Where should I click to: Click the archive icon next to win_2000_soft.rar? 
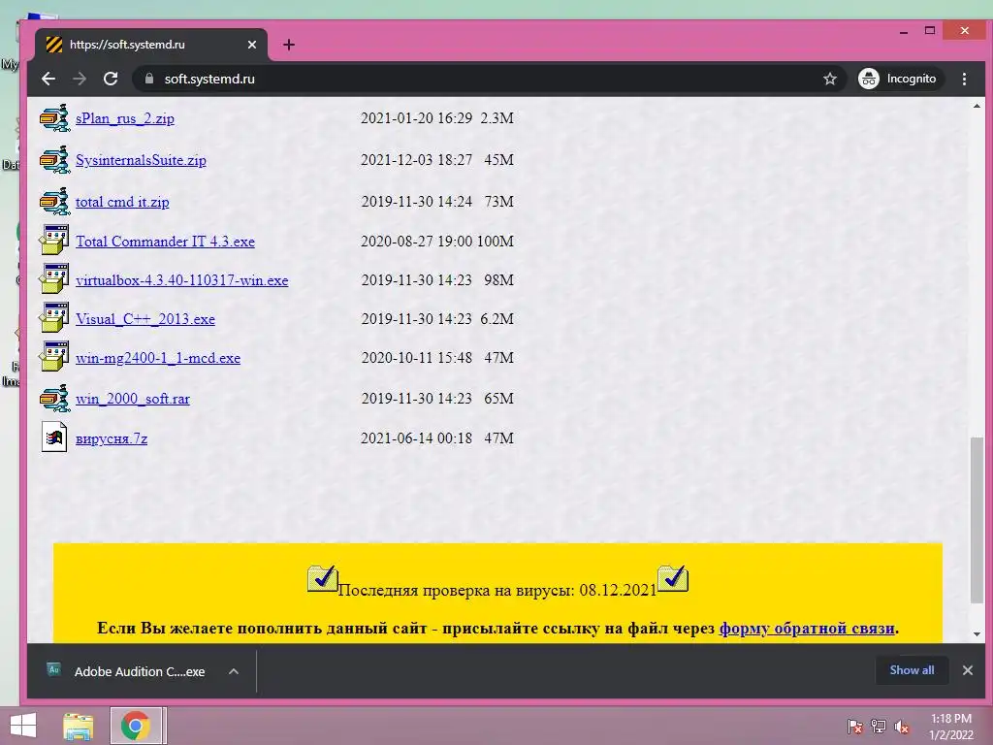click(x=54, y=399)
